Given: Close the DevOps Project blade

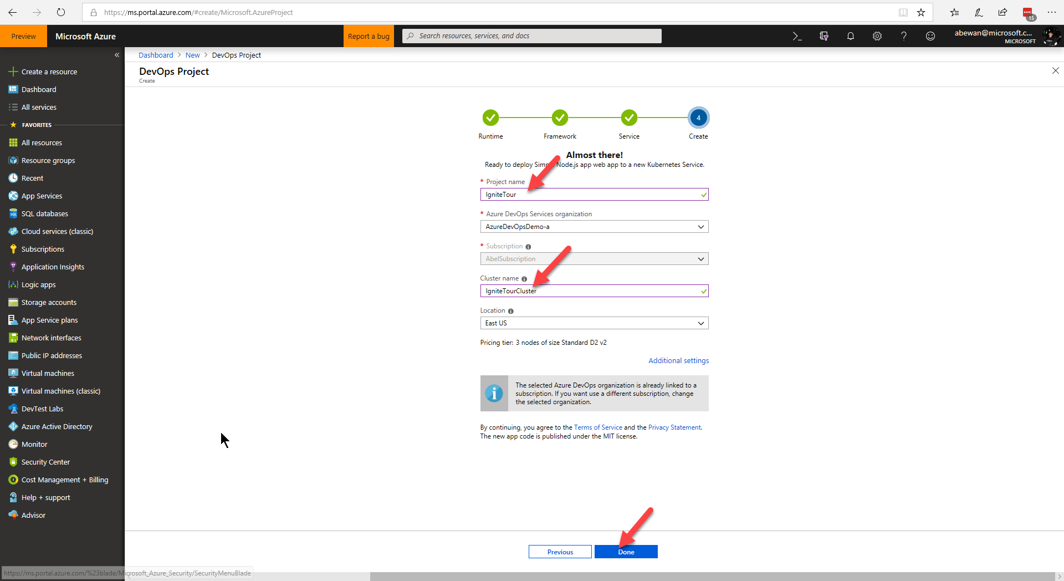Looking at the screenshot, I should click(1055, 70).
